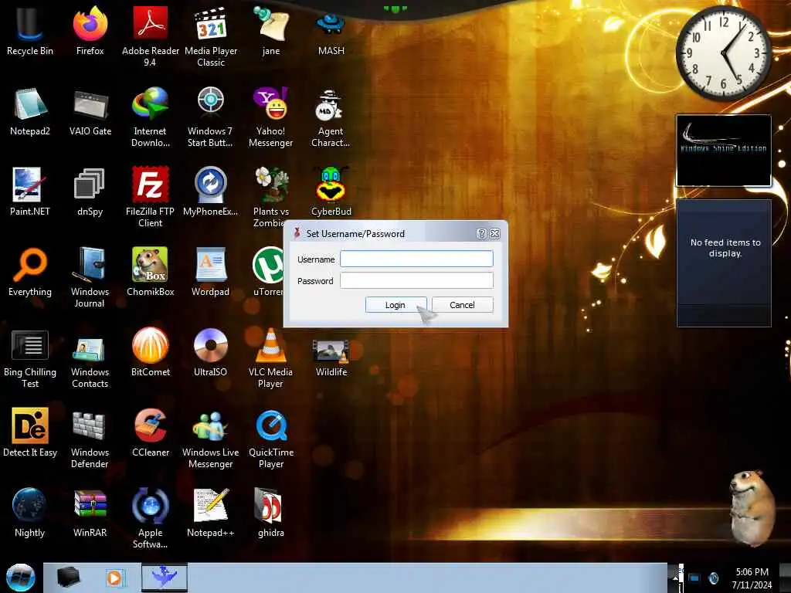791x593 pixels.
Task: Open the Windows Shine Edition gadget
Action: [723, 151]
